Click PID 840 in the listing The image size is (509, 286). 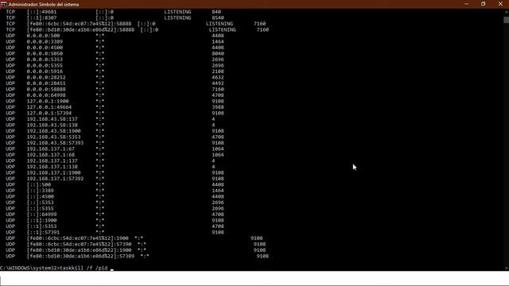216,12
